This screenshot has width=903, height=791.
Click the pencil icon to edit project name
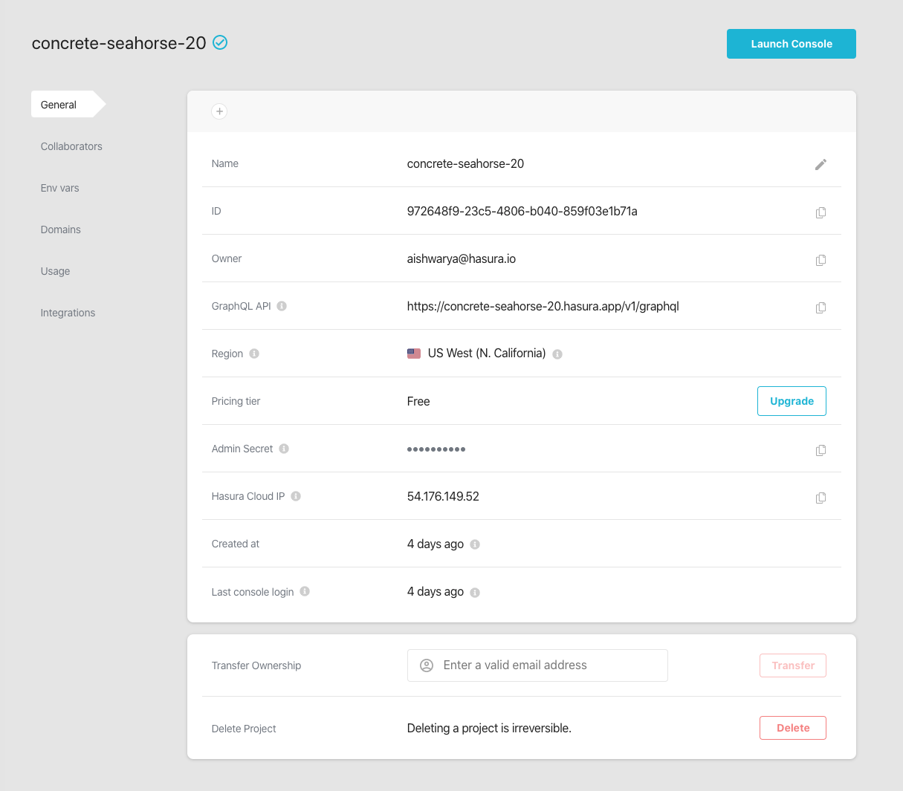pyautogui.click(x=821, y=164)
